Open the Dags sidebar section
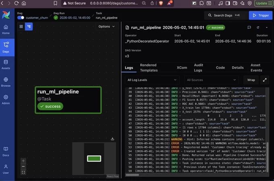This screenshot has height=181, width=274. coord(6,47)
